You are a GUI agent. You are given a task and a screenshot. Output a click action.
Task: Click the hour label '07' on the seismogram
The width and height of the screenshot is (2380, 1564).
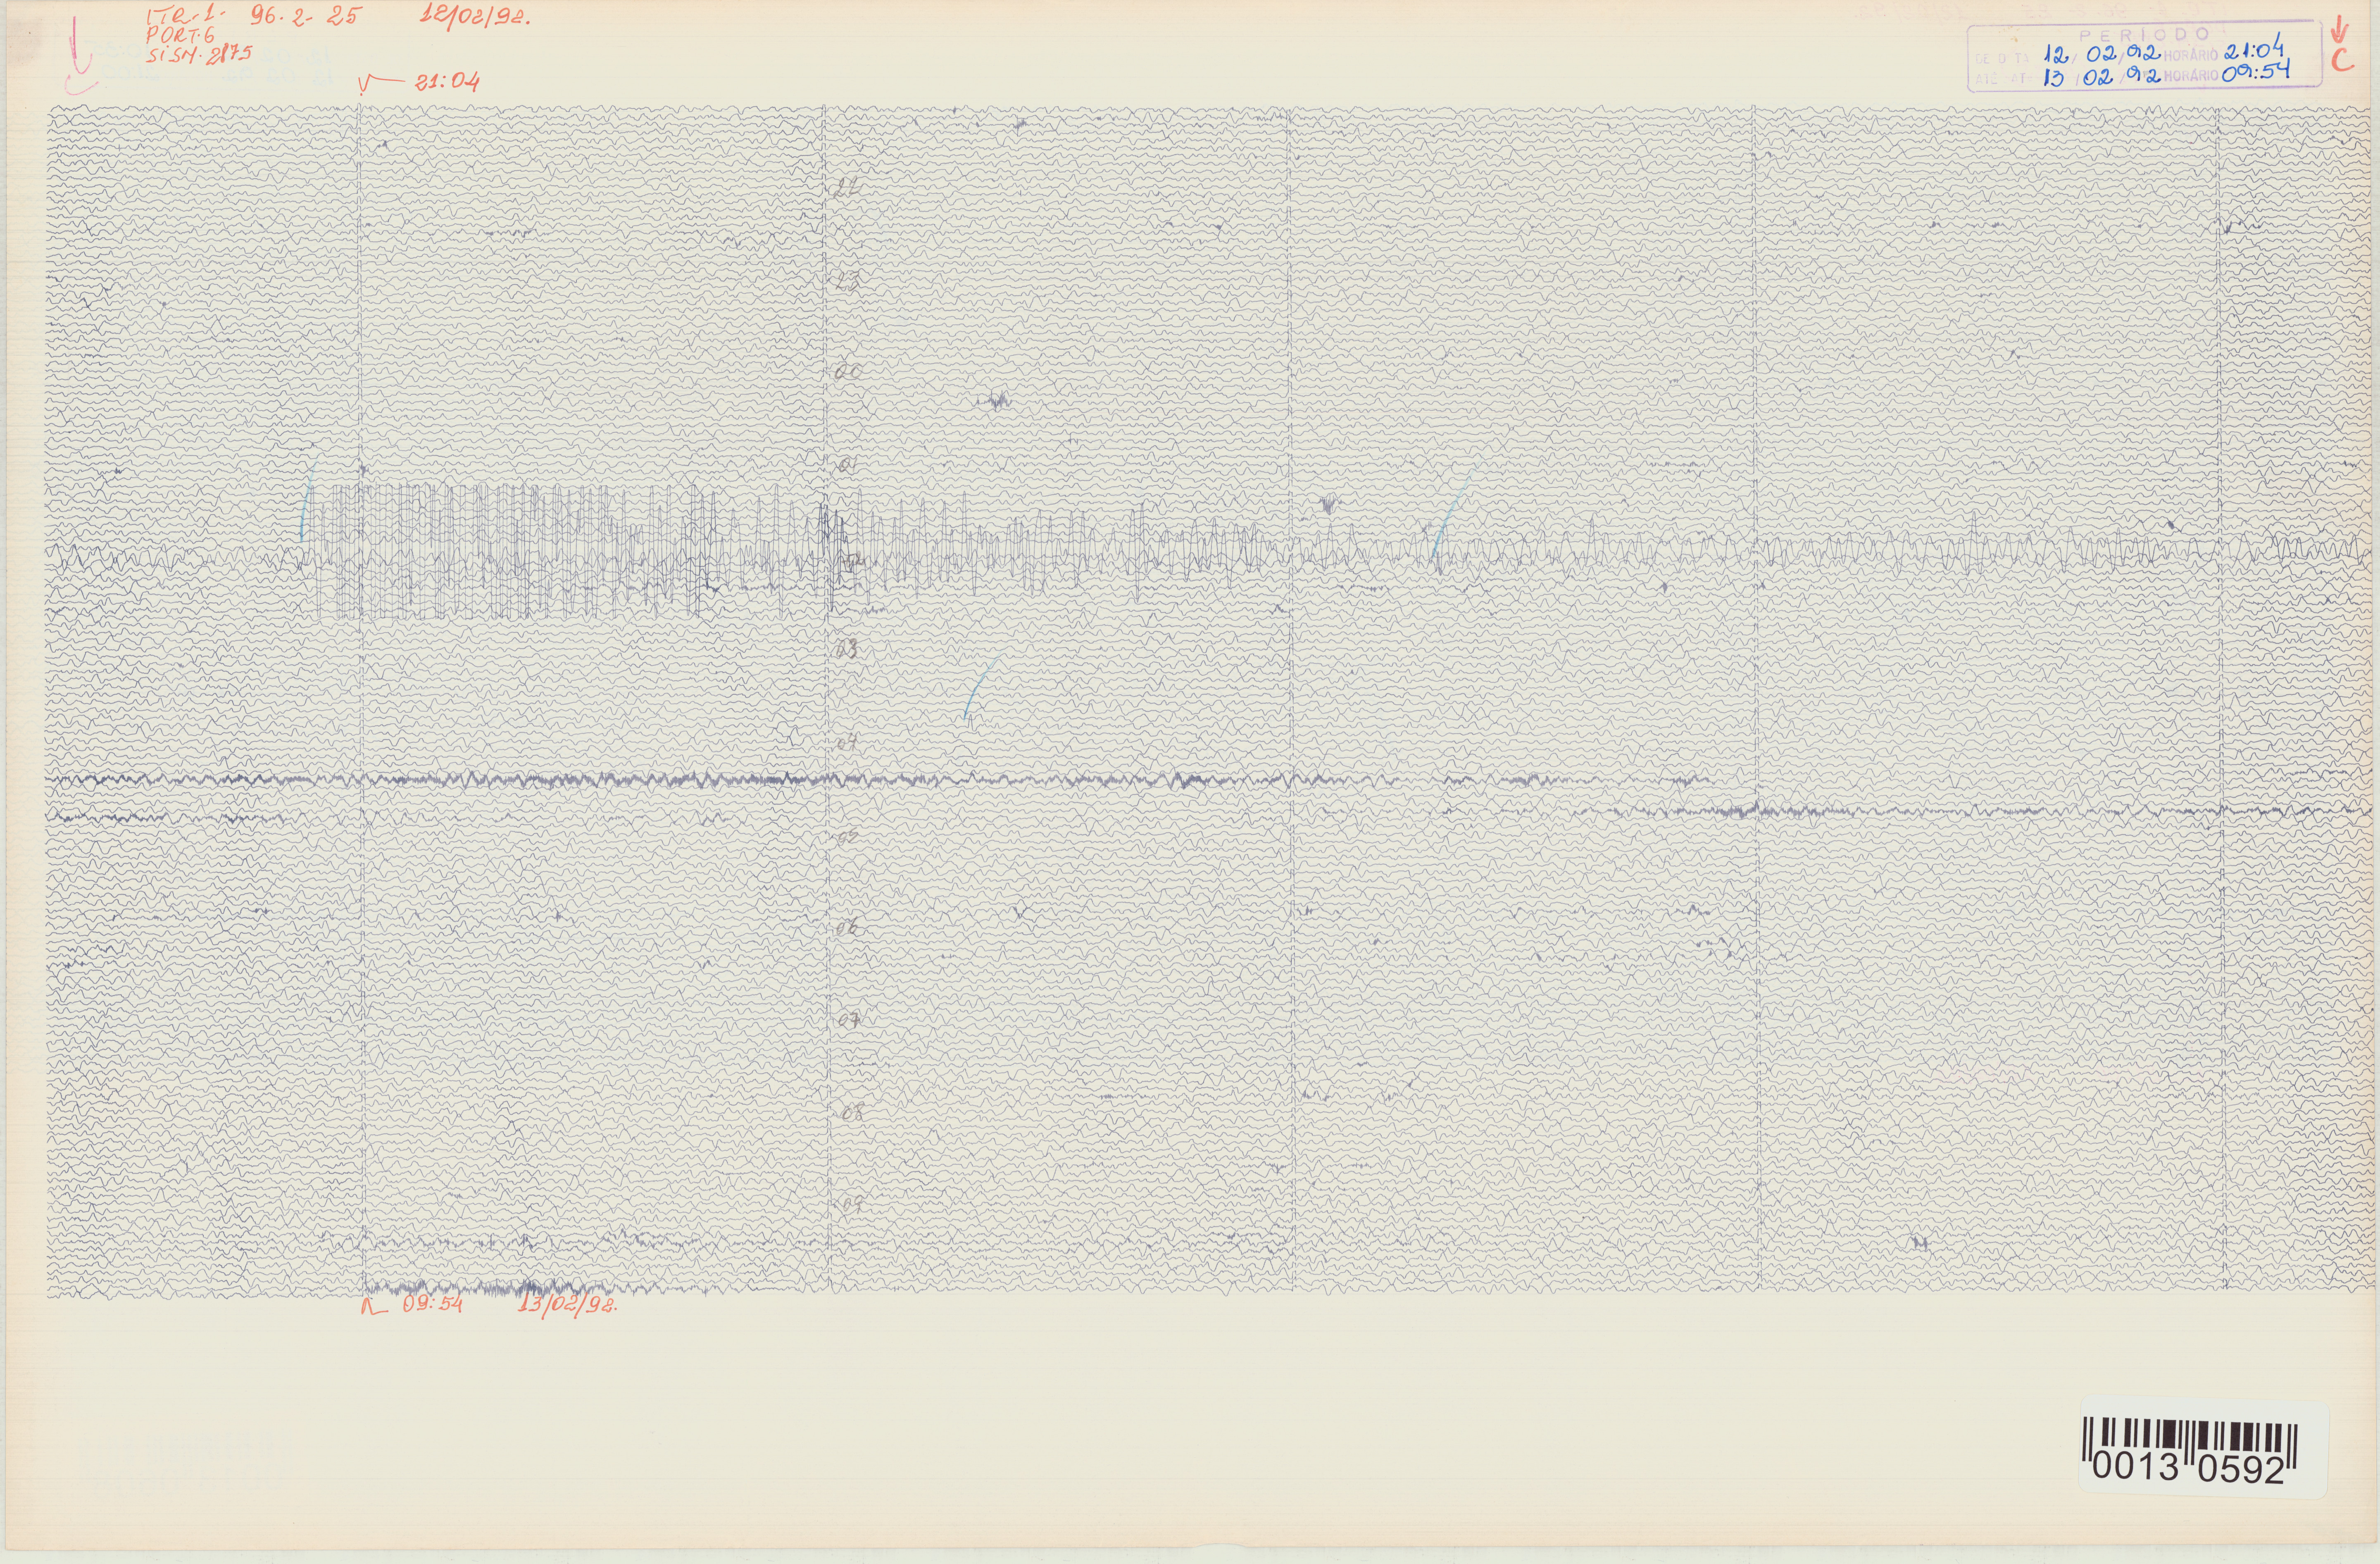point(849,1021)
